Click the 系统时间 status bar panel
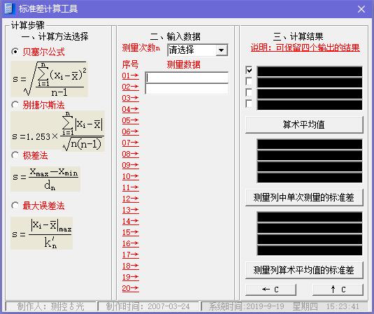 click(284, 306)
